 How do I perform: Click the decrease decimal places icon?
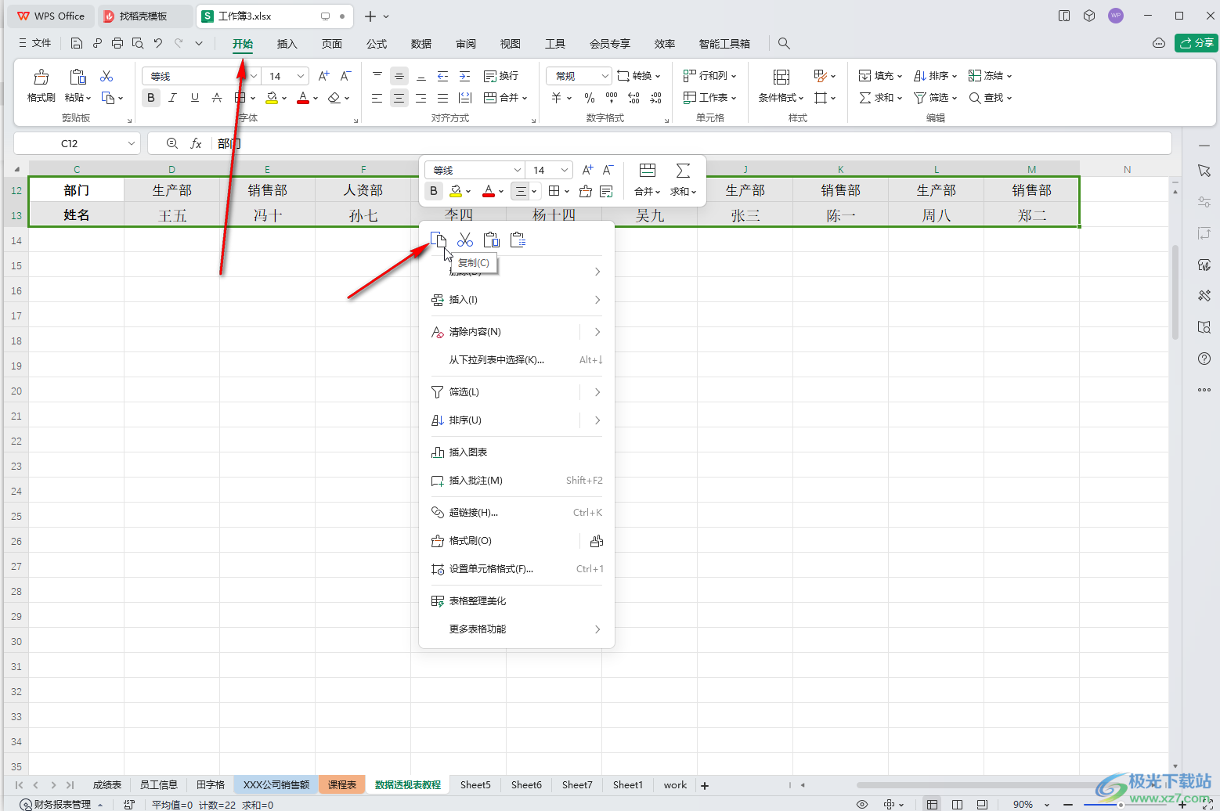[x=656, y=98]
